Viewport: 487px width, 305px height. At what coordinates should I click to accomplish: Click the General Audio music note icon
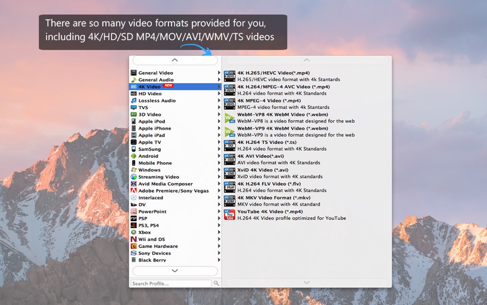(x=134, y=79)
